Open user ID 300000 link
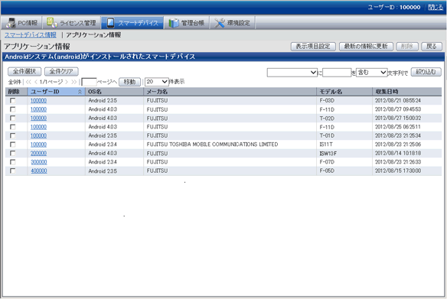The width and height of the screenshot is (447, 299). point(38,162)
